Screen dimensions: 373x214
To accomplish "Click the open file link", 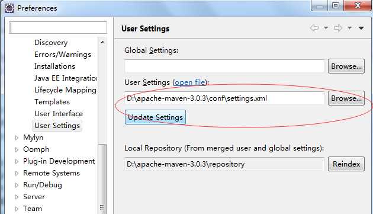I will click(x=190, y=82).
